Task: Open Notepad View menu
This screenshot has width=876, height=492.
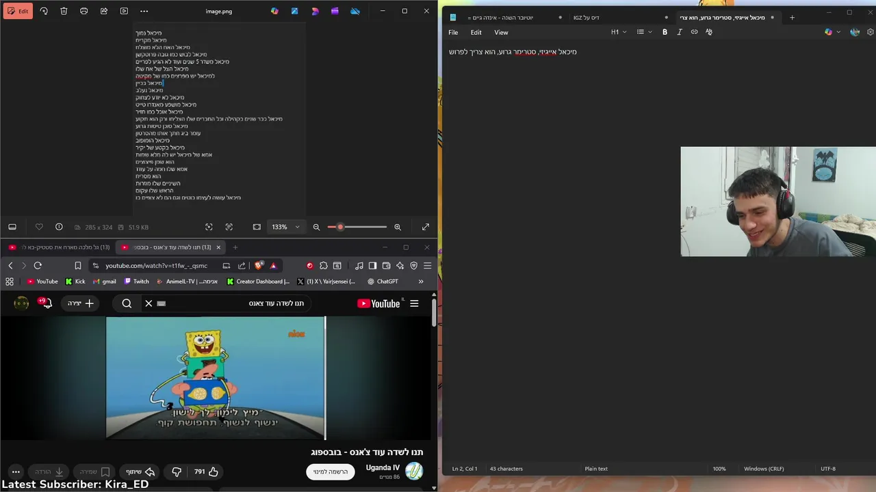Action: click(501, 32)
